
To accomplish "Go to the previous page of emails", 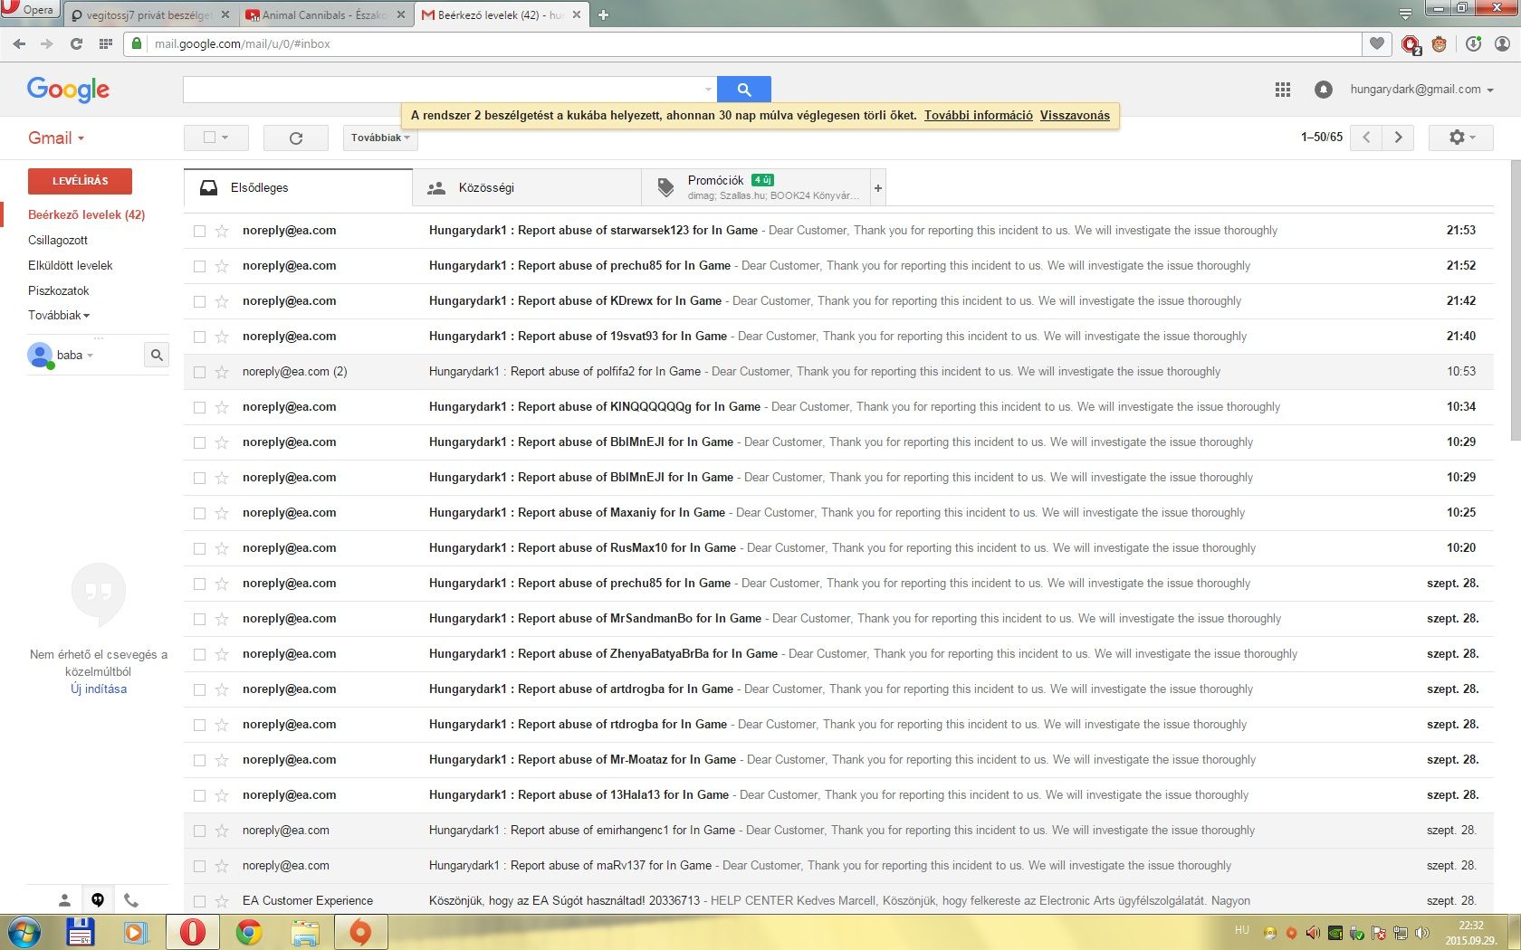I will (x=1366, y=138).
